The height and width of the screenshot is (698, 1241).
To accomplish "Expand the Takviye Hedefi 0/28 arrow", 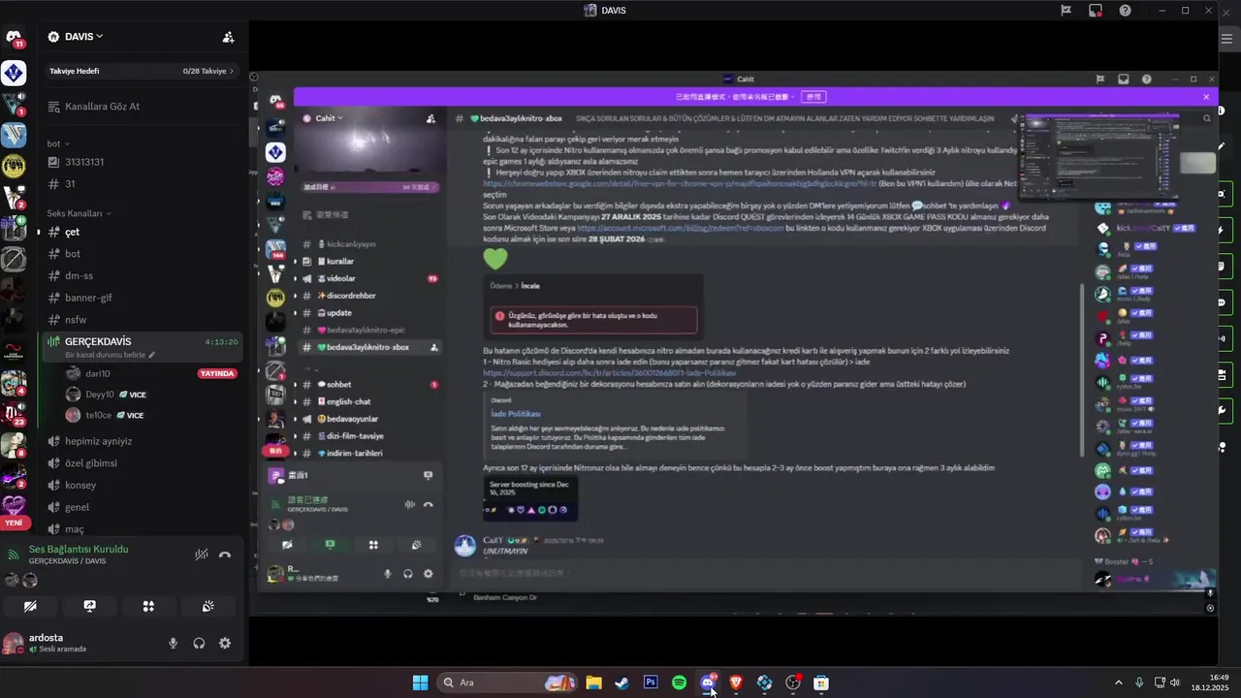I will pos(231,71).
